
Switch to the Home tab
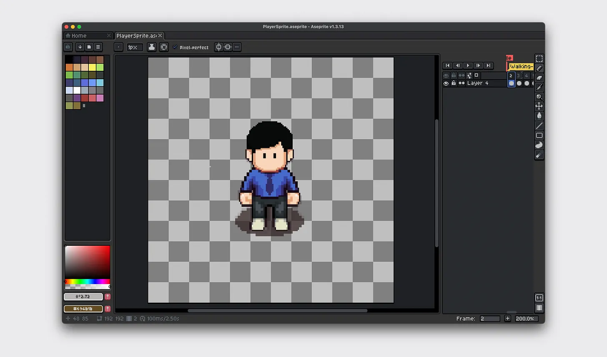point(79,35)
